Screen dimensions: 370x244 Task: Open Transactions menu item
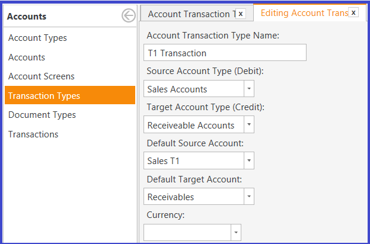click(x=33, y=134)
